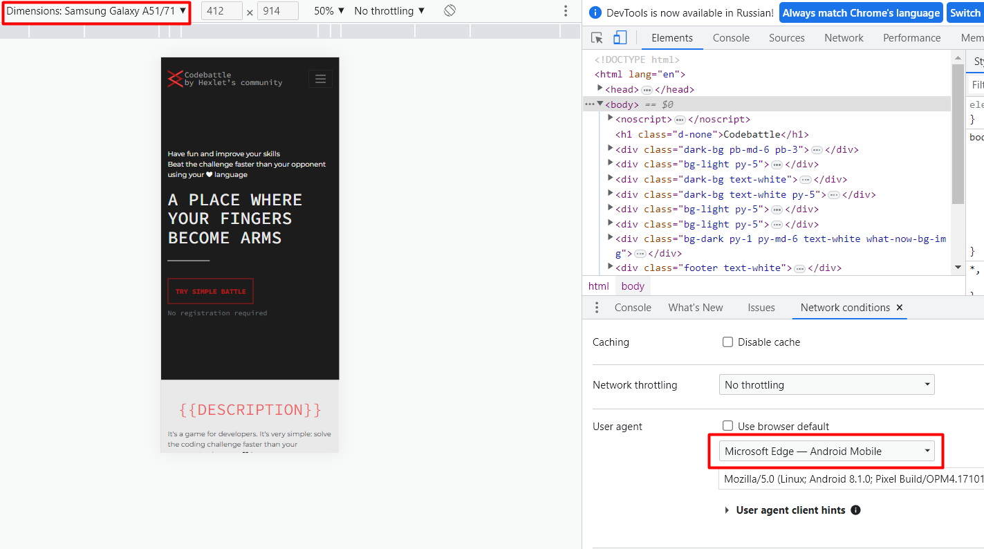Click the user agent client hints info icon
This screenshot has height=549, width=984.
tap(855, 510)
